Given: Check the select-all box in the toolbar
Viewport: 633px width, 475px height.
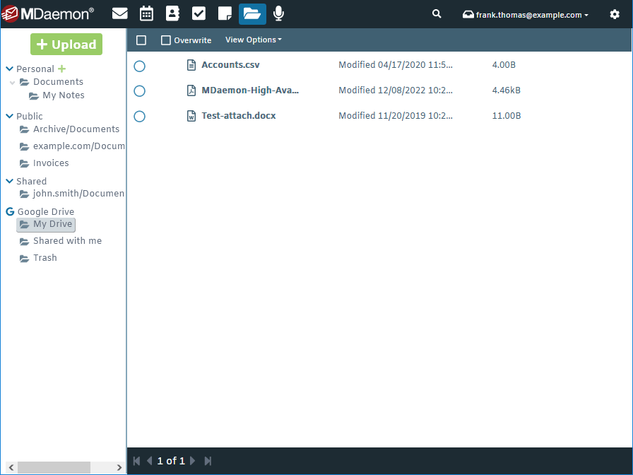Looking at the screenshot, I should tap(141, 40).
